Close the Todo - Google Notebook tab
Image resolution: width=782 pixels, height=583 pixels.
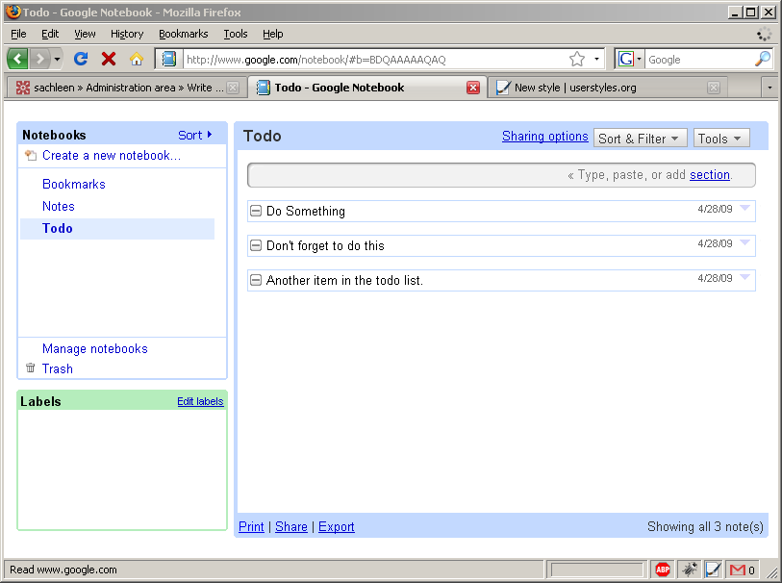pyautogui.click(x=473, y=88)
